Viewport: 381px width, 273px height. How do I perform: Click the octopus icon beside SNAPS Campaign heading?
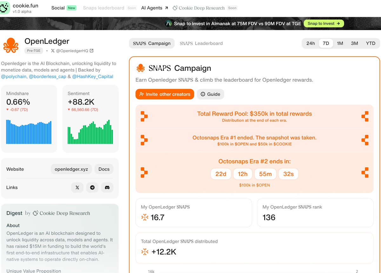140,68
